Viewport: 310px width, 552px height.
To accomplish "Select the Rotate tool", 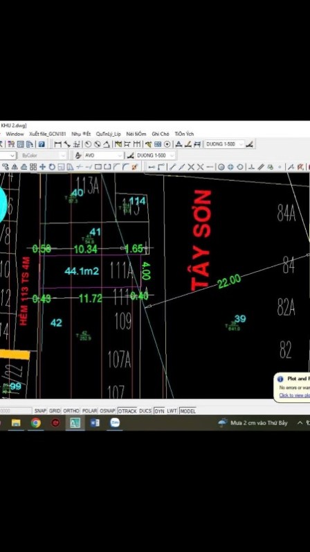I will pos(52,166).
